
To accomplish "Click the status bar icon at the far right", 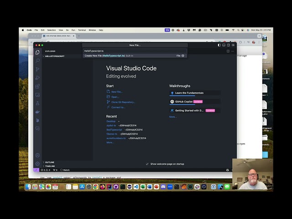I will [227, 170].
